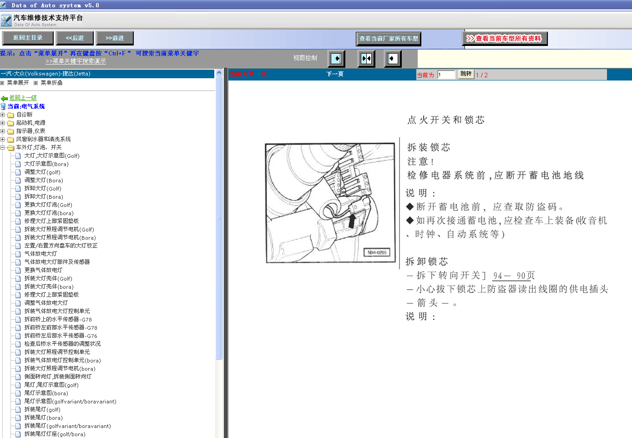Open 检查后桥水平传感器的调整状况 entry
Viewport: 632px width, 438px height.
[62, 344]
